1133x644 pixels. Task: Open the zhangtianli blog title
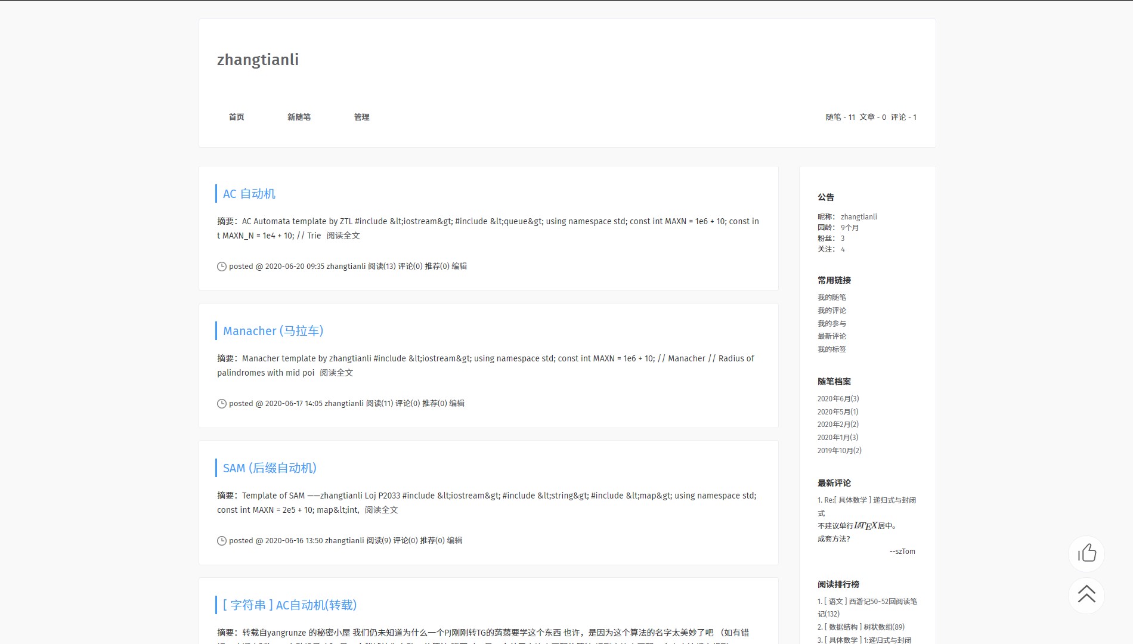pyautogui.click(x=258, y=60)
